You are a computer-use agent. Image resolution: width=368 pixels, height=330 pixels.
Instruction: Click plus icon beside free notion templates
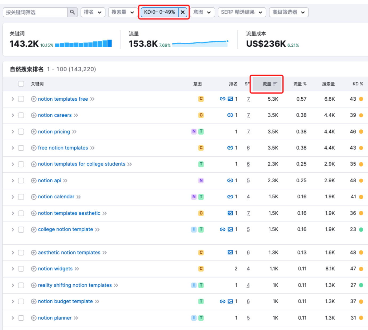point(34,148)
